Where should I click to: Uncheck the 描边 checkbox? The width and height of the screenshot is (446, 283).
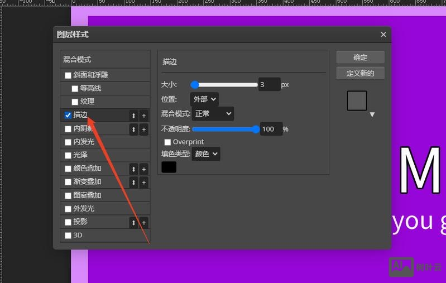[x=68, y=116]
